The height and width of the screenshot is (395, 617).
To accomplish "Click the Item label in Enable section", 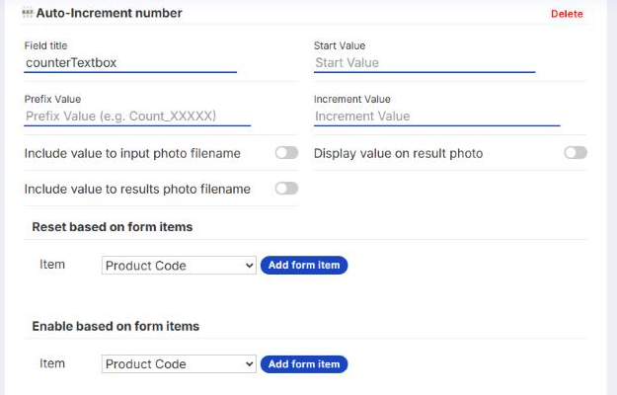I will coord(52,363).
